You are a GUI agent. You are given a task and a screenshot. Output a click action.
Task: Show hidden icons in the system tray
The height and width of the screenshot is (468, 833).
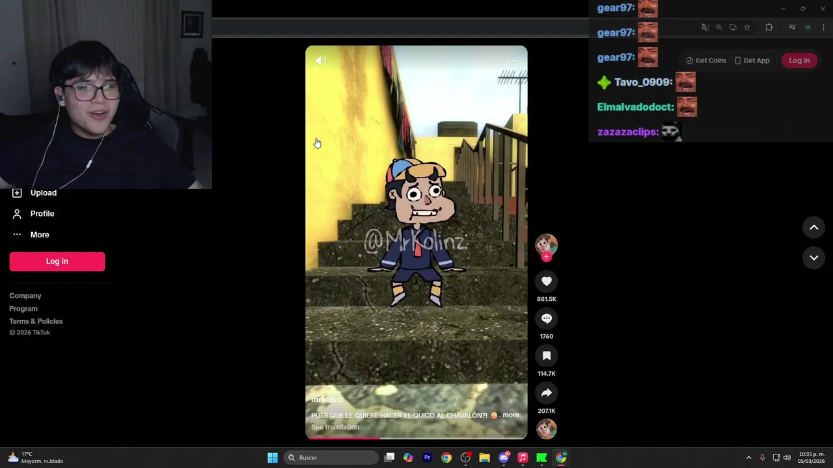pos(748,458)
